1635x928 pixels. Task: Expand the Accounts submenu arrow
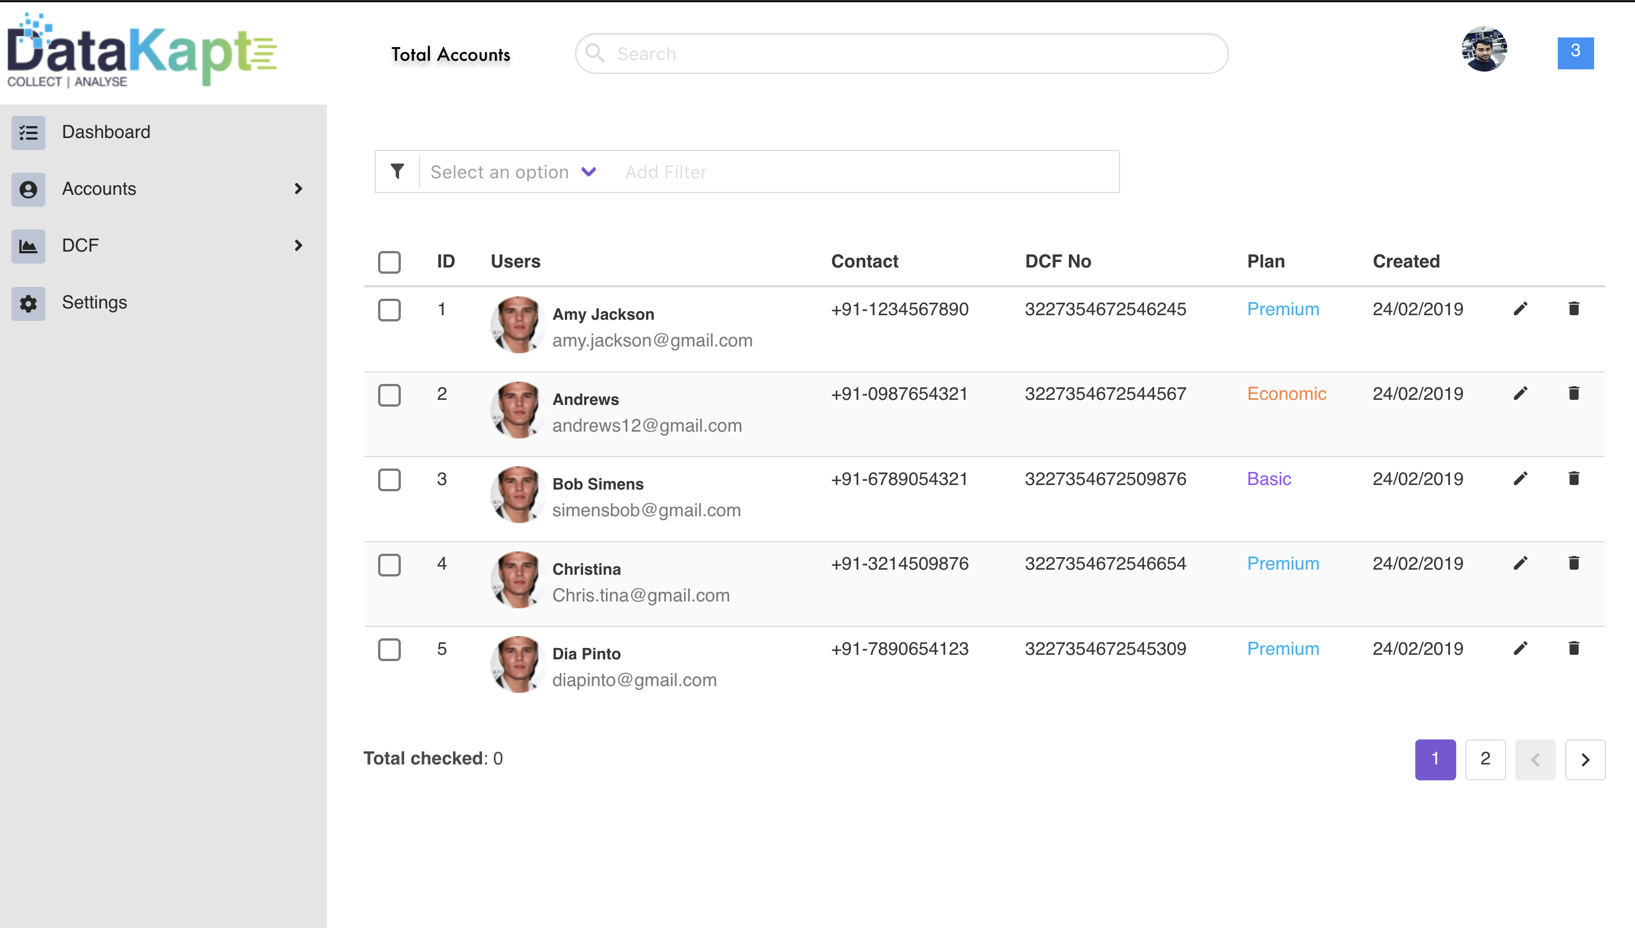point(298,189)
